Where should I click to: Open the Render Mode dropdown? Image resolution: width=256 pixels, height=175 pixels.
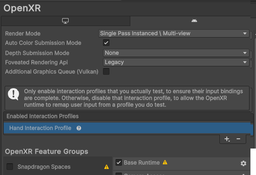click(x=174, y=33)
